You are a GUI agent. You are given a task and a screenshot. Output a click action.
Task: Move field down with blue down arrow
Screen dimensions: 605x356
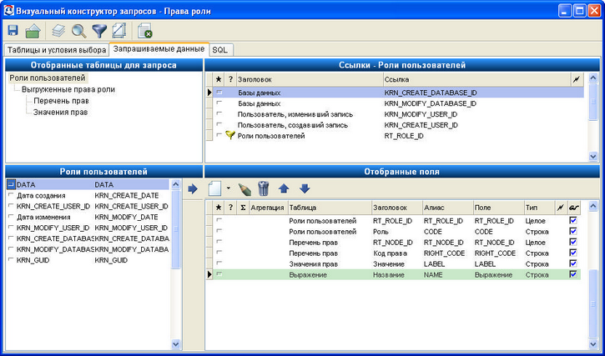point(305,188)
